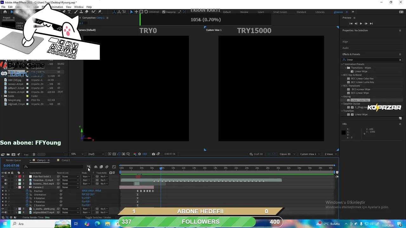406x228 pixels.
Task: Create a new folder in the Project panel
Action: [8, 155]
